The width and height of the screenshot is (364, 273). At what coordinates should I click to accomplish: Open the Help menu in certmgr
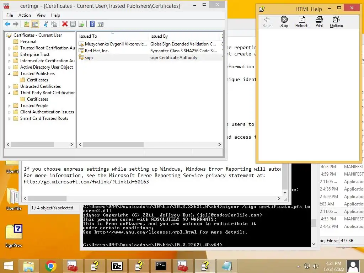55,15
